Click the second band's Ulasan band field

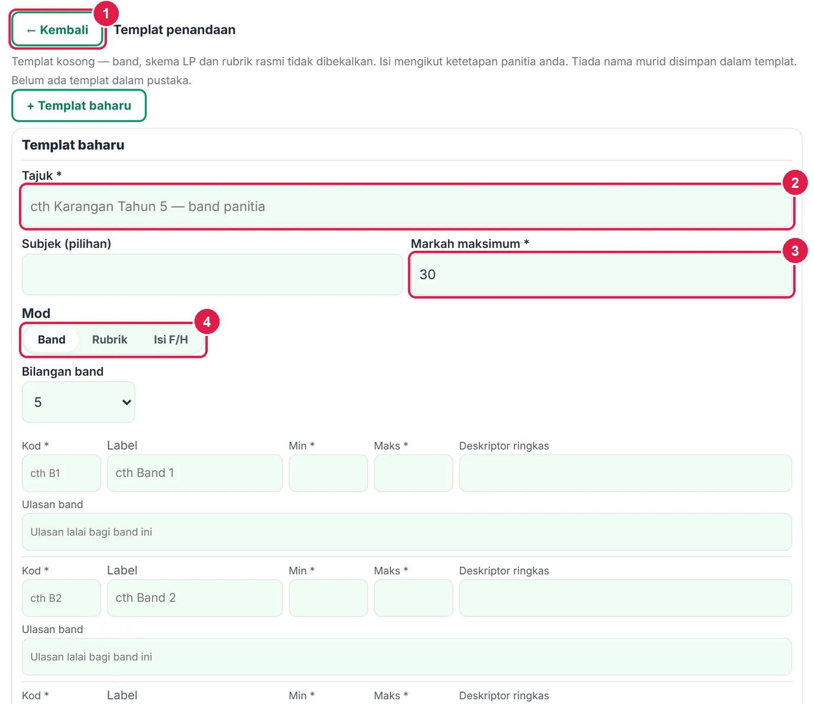pyautogui.click(x=407, y=657)
